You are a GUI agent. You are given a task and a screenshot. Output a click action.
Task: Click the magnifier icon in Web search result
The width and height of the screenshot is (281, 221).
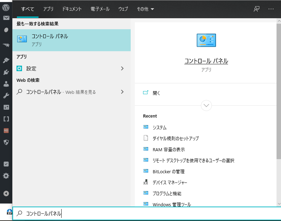pyautogui.click(x=19, y=92)
